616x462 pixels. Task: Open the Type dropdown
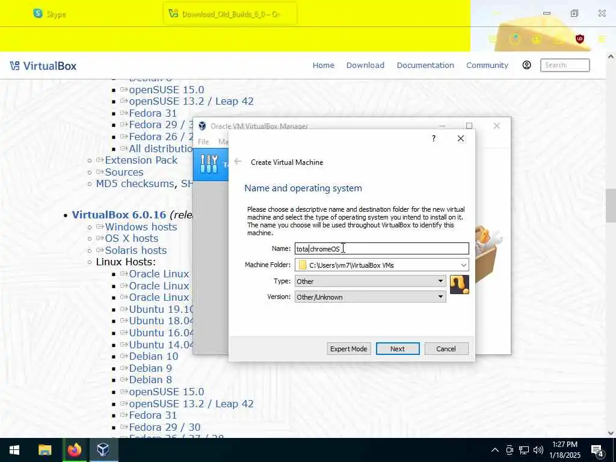point(370,282)
